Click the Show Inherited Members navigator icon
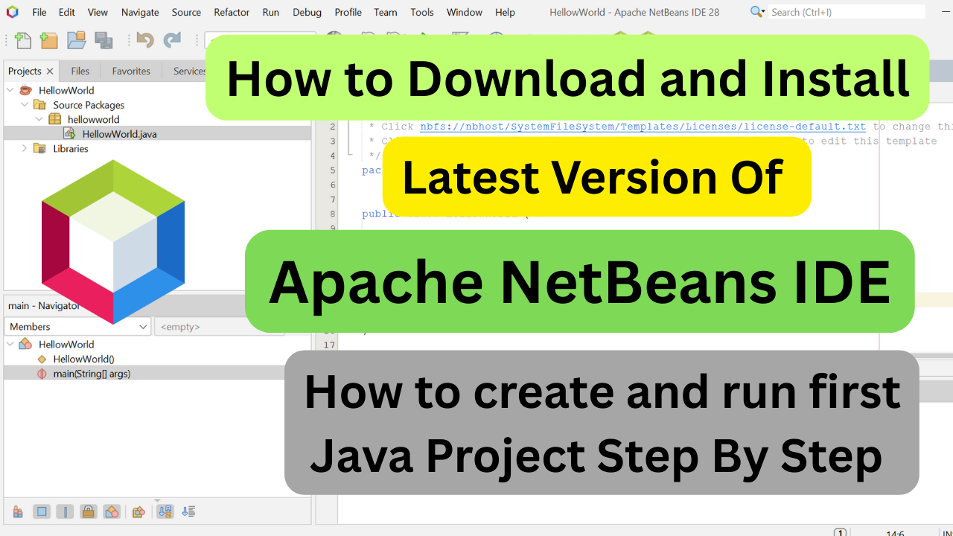The width and height of the screenshot is (953, 536). pos(18,511)
